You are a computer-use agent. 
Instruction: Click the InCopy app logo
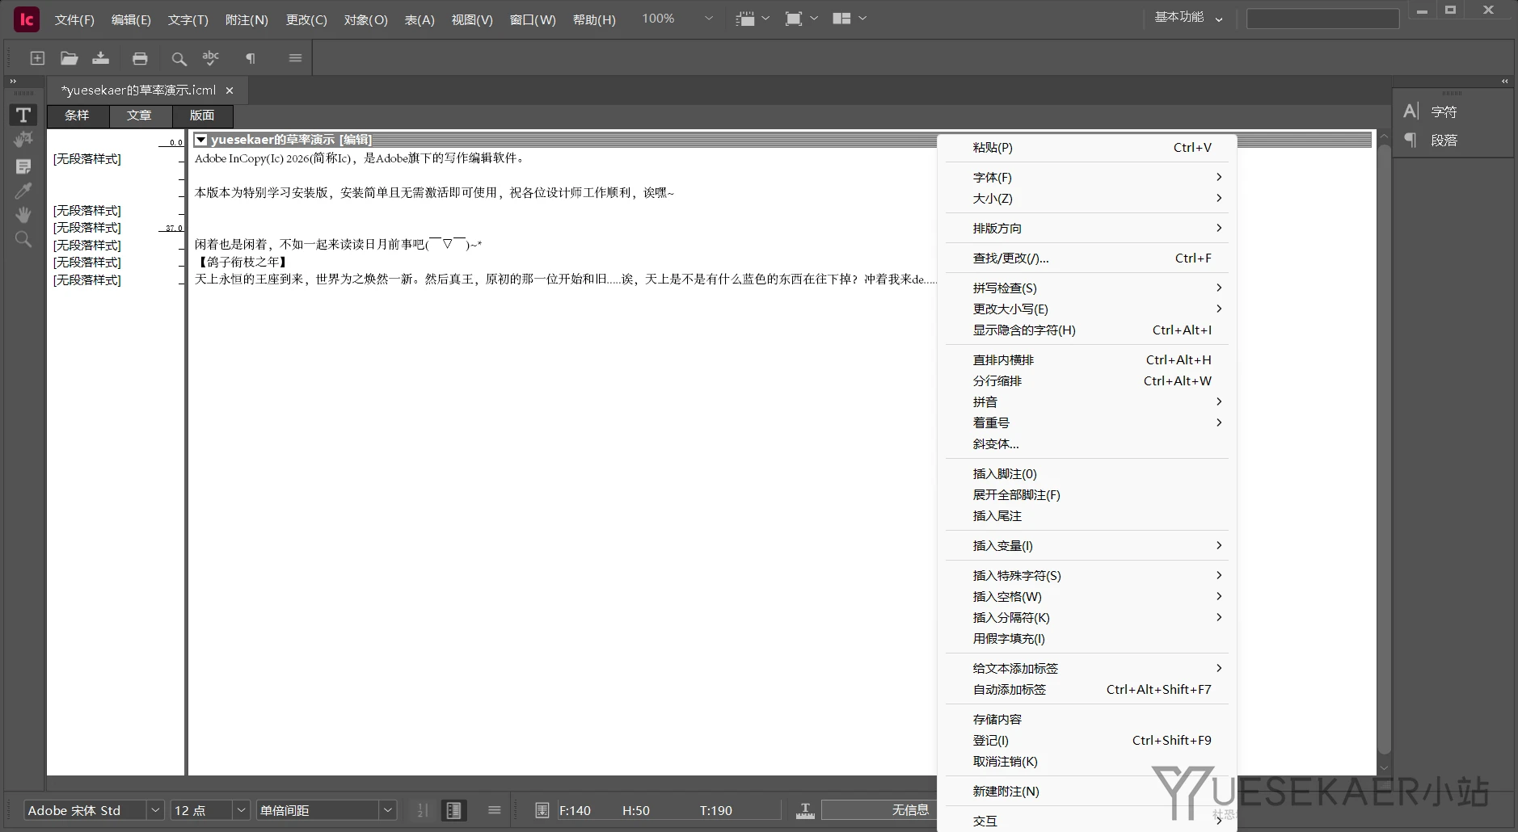click(x=27, y=19)
